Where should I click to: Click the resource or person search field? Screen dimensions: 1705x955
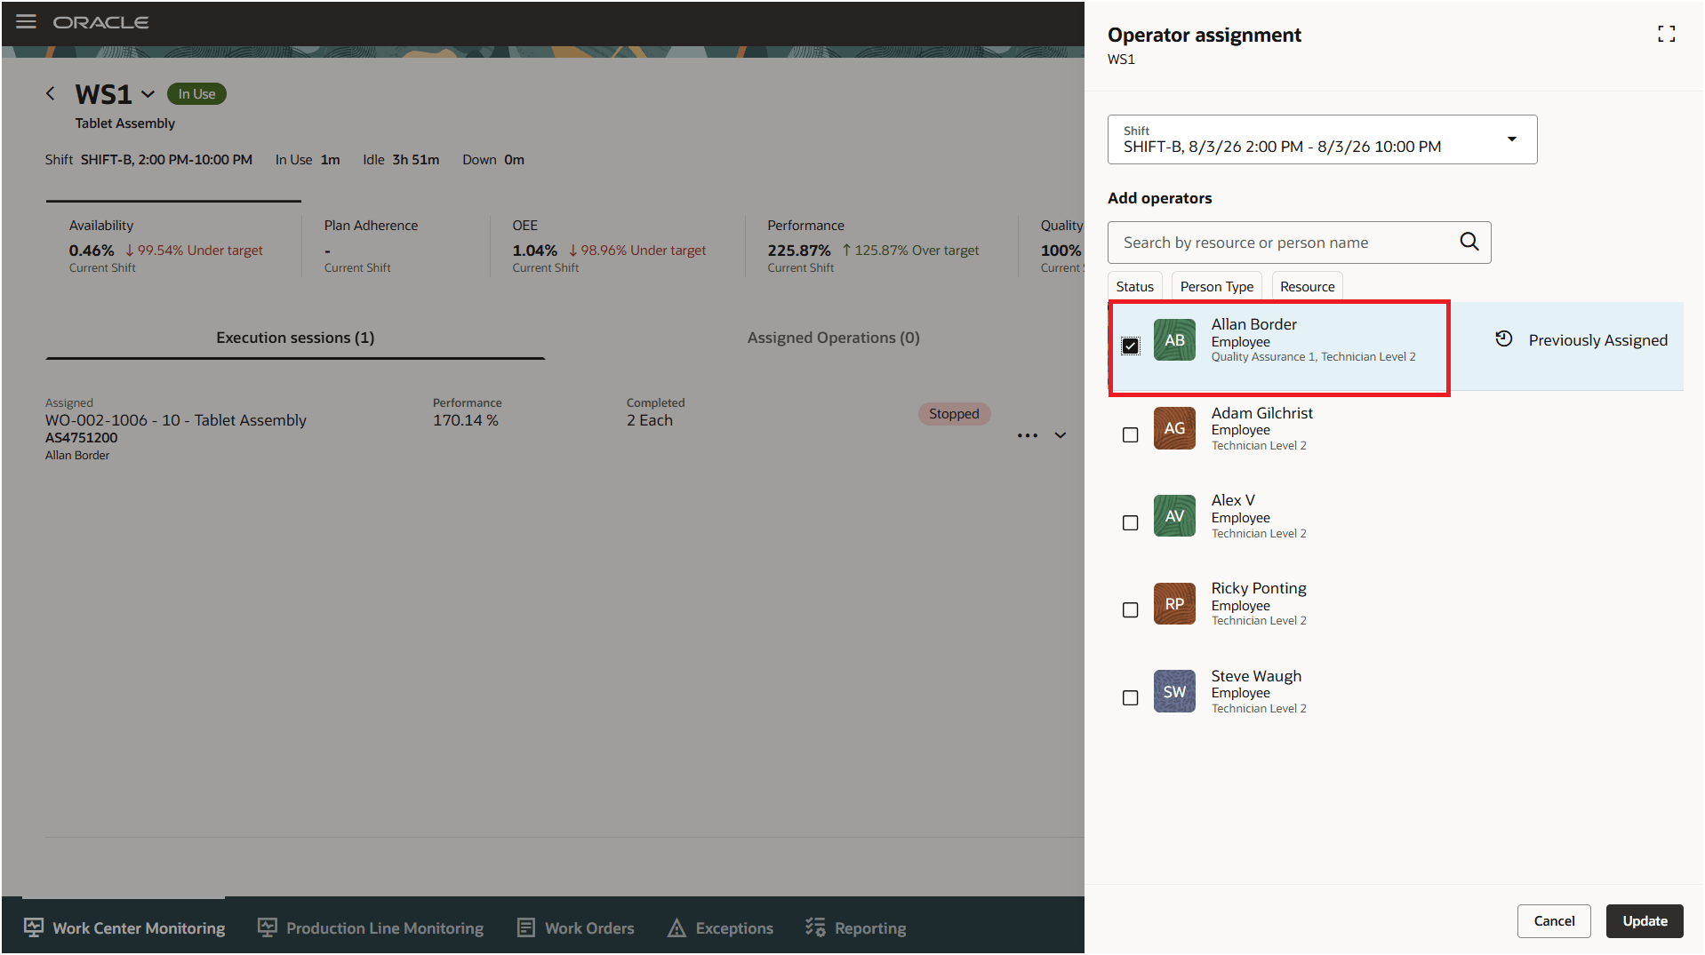(x=1285, y=243)
